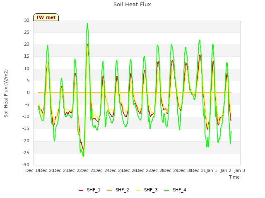This screenshot has width=265, height=198.
Task: Click the y-axis title Soil Heat Flux (W/m2)
Action: [x=6, y=93]
